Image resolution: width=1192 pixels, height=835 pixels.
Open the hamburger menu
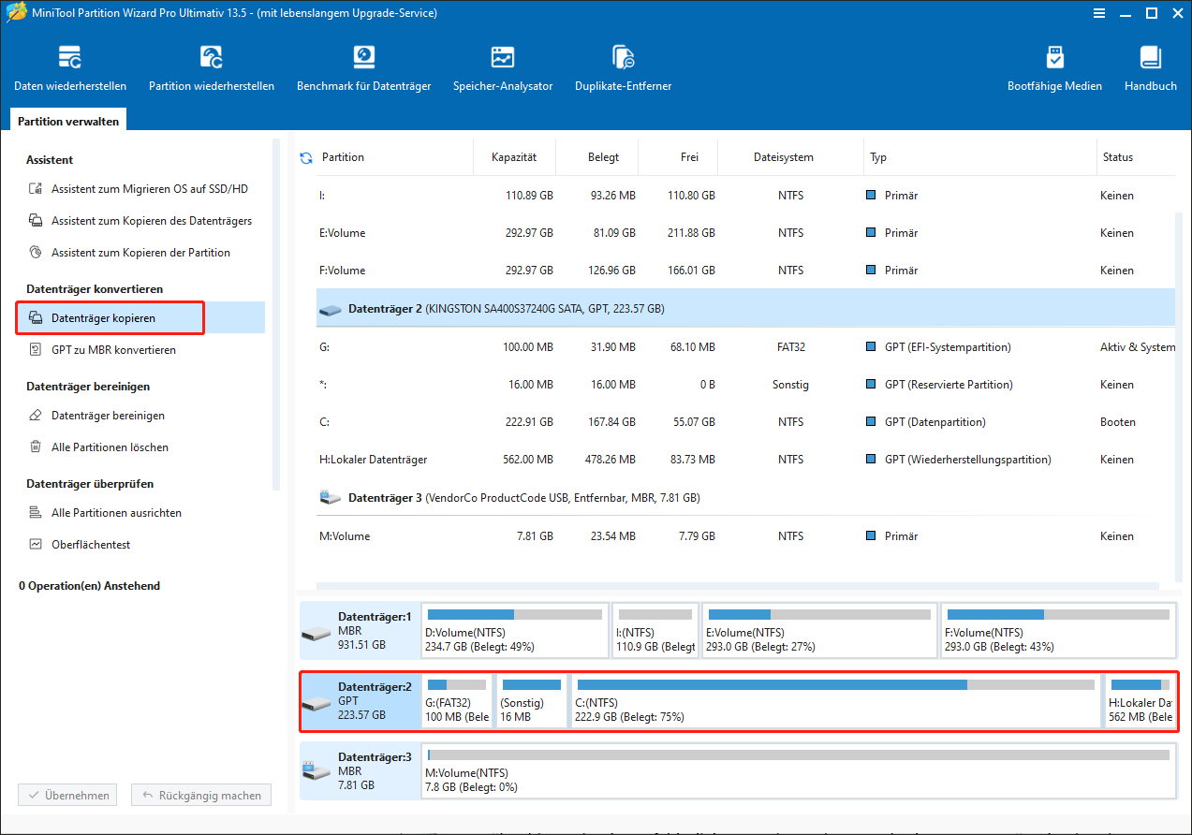coord(1098,13)
